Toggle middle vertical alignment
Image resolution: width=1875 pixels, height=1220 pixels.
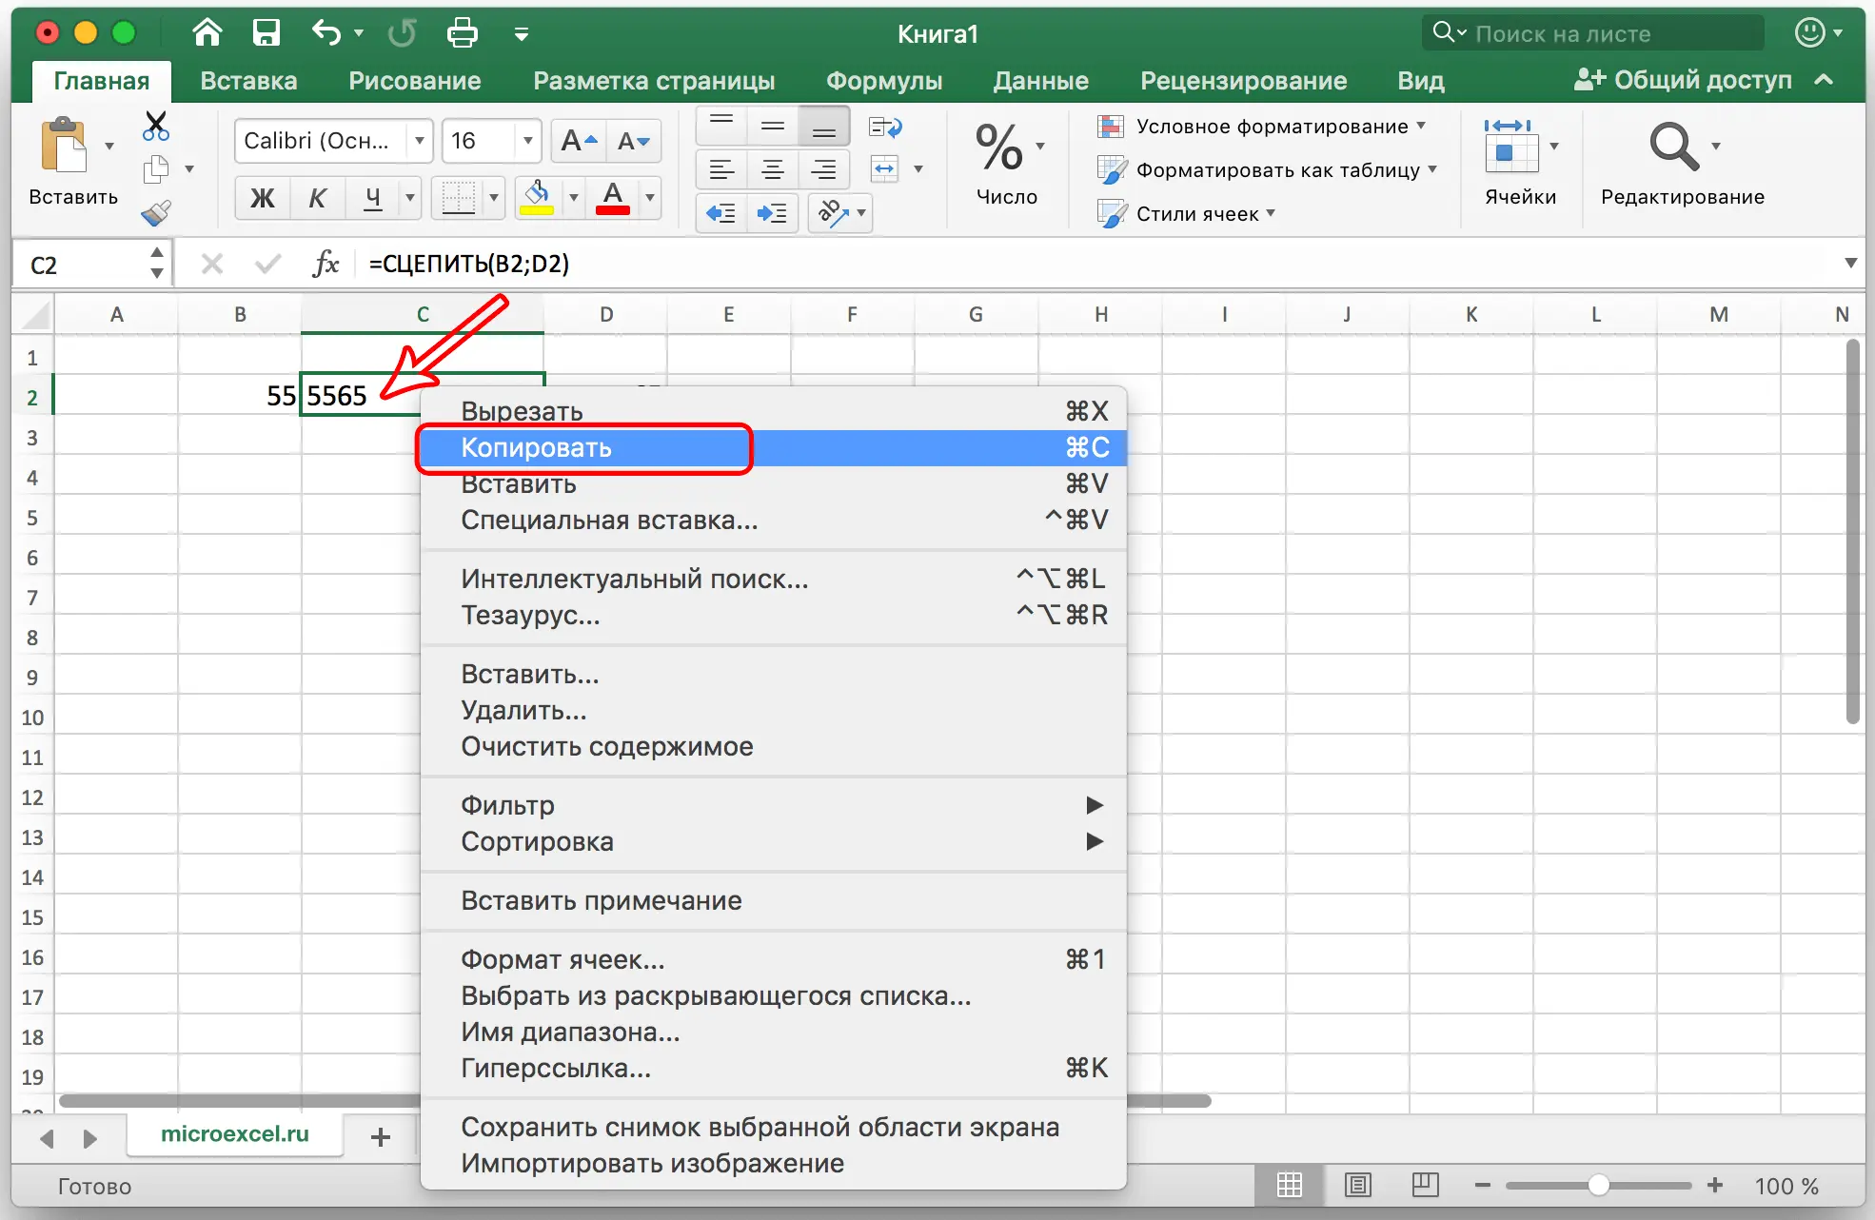(773, 126)
